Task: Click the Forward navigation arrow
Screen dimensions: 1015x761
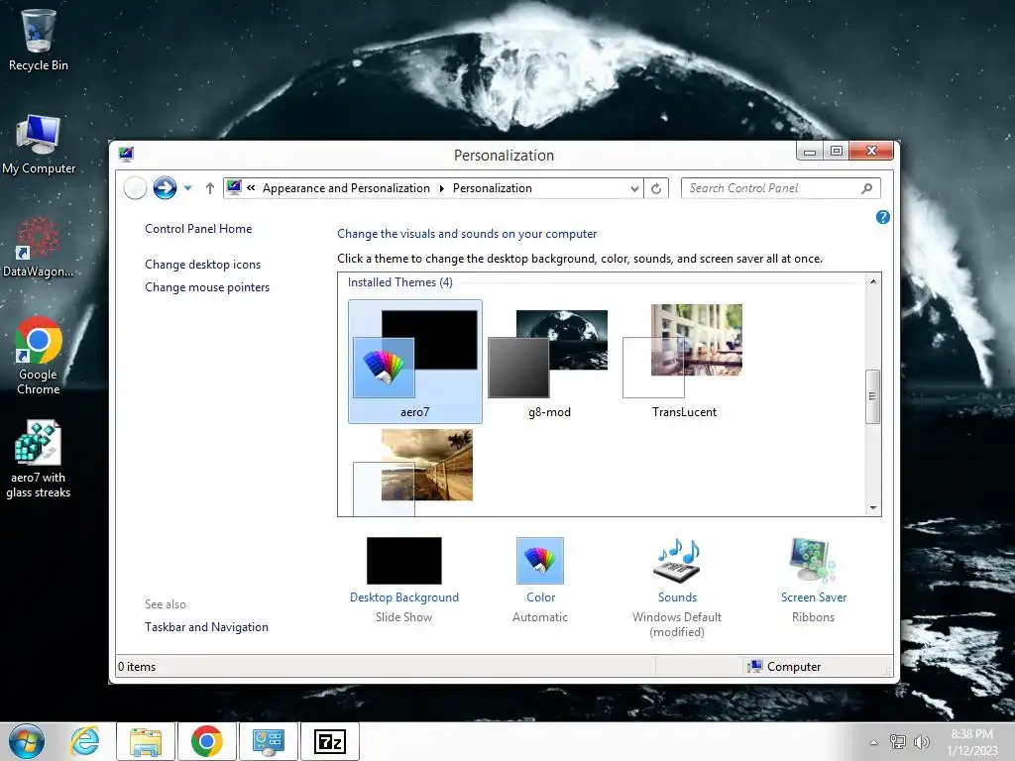Action: tap(165, 188)
